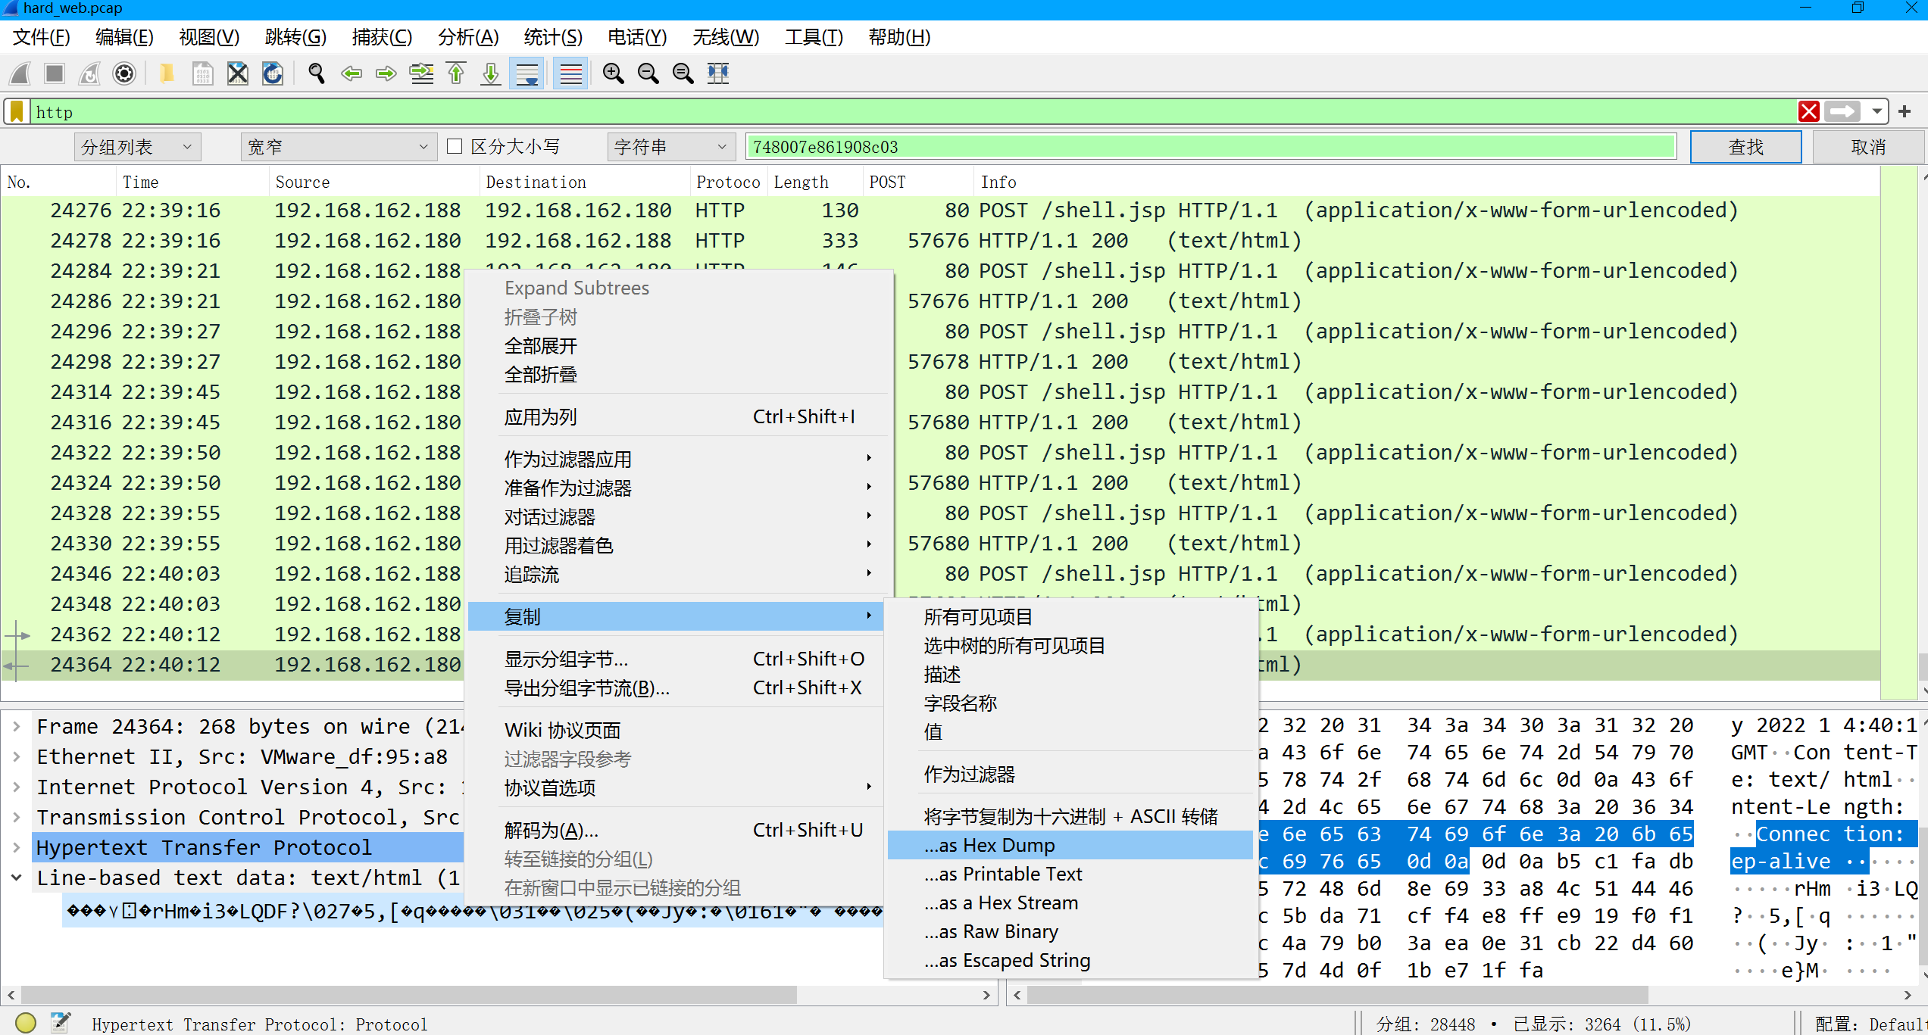The width and height of the screenshot is (1928, 1035).
Task: Click the close capture file icon
Action: pos(238,73)
